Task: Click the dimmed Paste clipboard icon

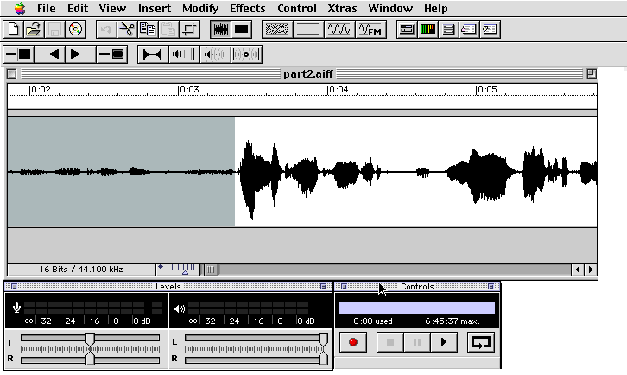Action: [x=168, y=29]
